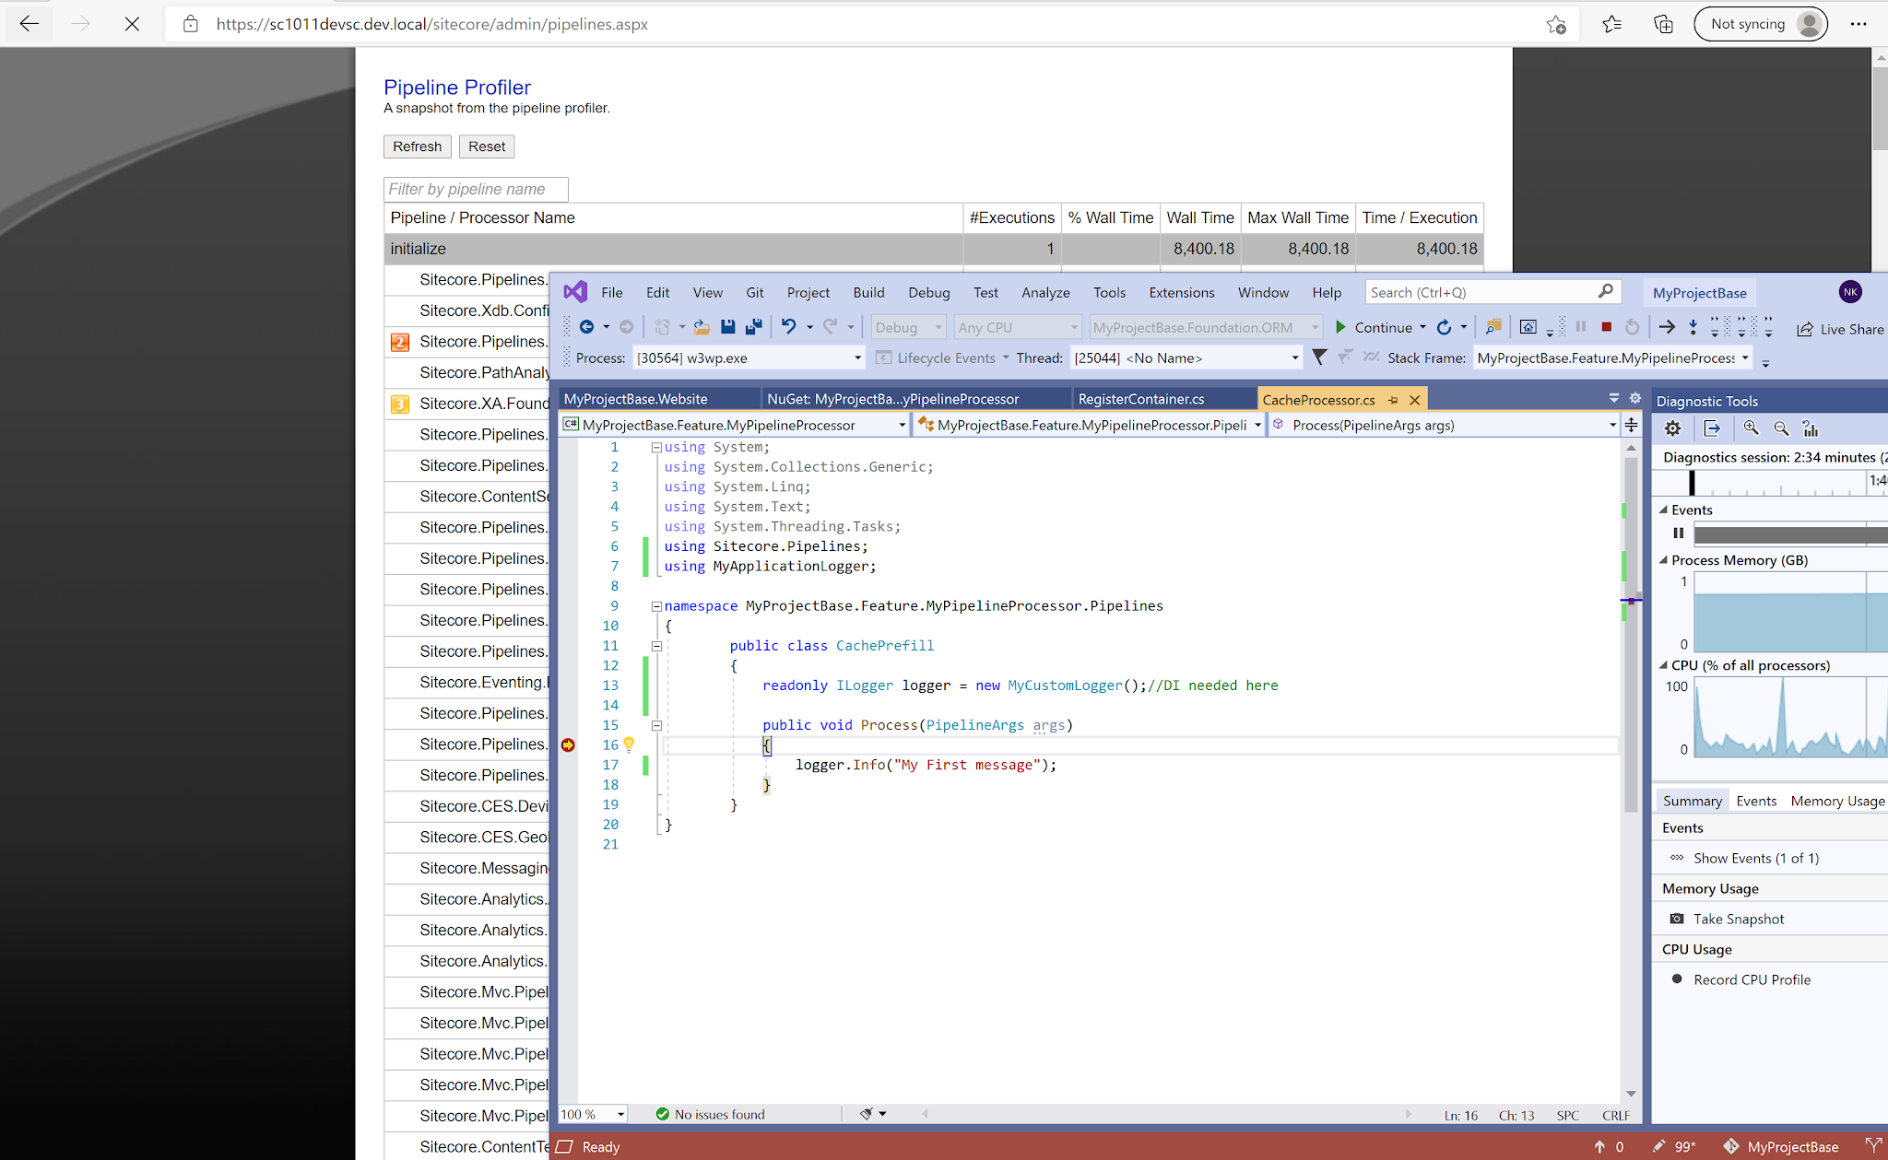Click the split editor icon above scrollbar

[x=1631, y=425]
